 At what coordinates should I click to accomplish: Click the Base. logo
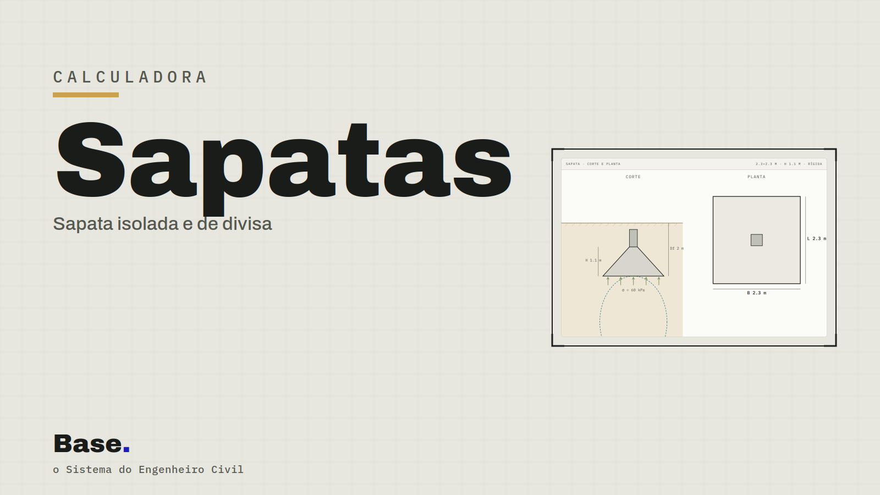(x=91, y=444)
